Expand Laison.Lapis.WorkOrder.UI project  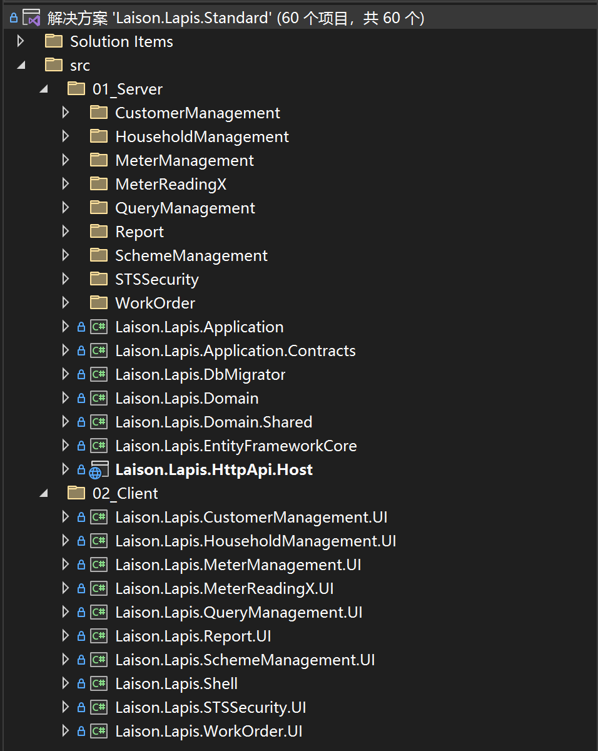click(66, 731)
